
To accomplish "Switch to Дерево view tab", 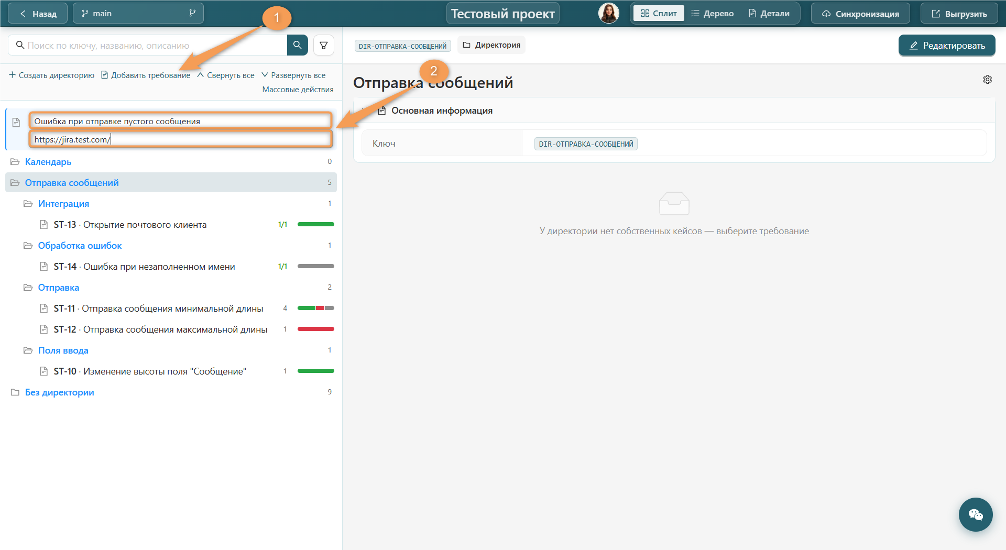I will (x=712, y=14).
